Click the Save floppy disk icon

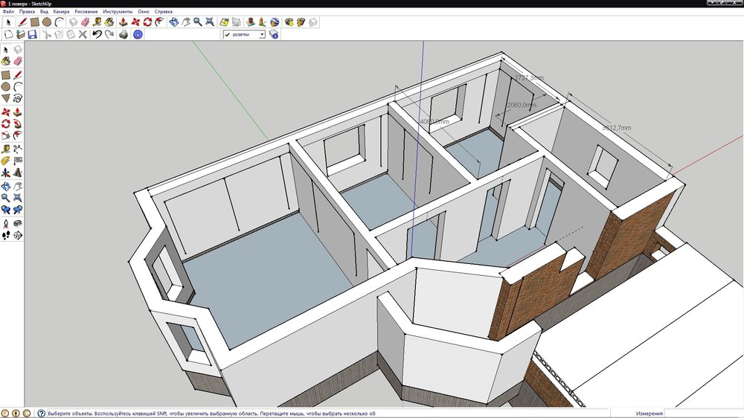coord(33,34)
